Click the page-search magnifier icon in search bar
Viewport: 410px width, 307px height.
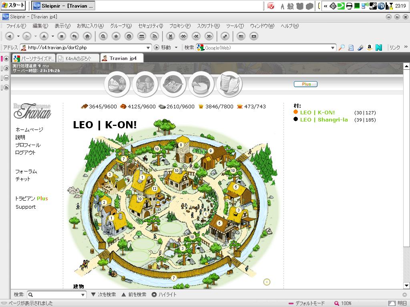coord(351,48)
